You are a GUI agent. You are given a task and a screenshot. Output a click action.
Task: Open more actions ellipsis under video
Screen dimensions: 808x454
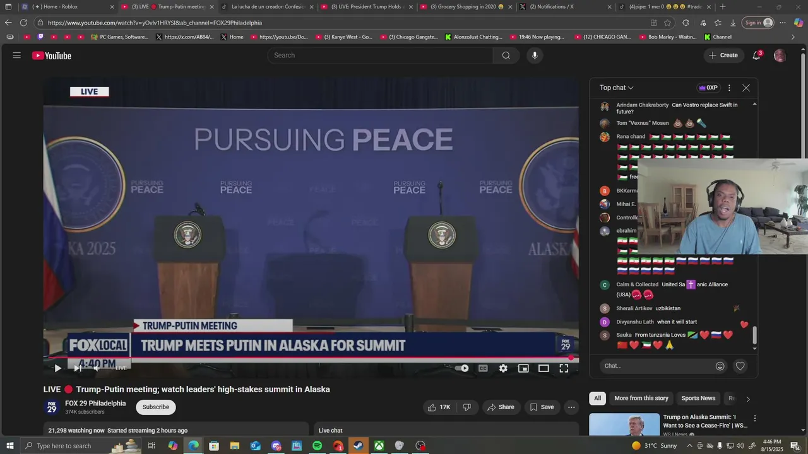pyautogui.click(x=571, y=407)
